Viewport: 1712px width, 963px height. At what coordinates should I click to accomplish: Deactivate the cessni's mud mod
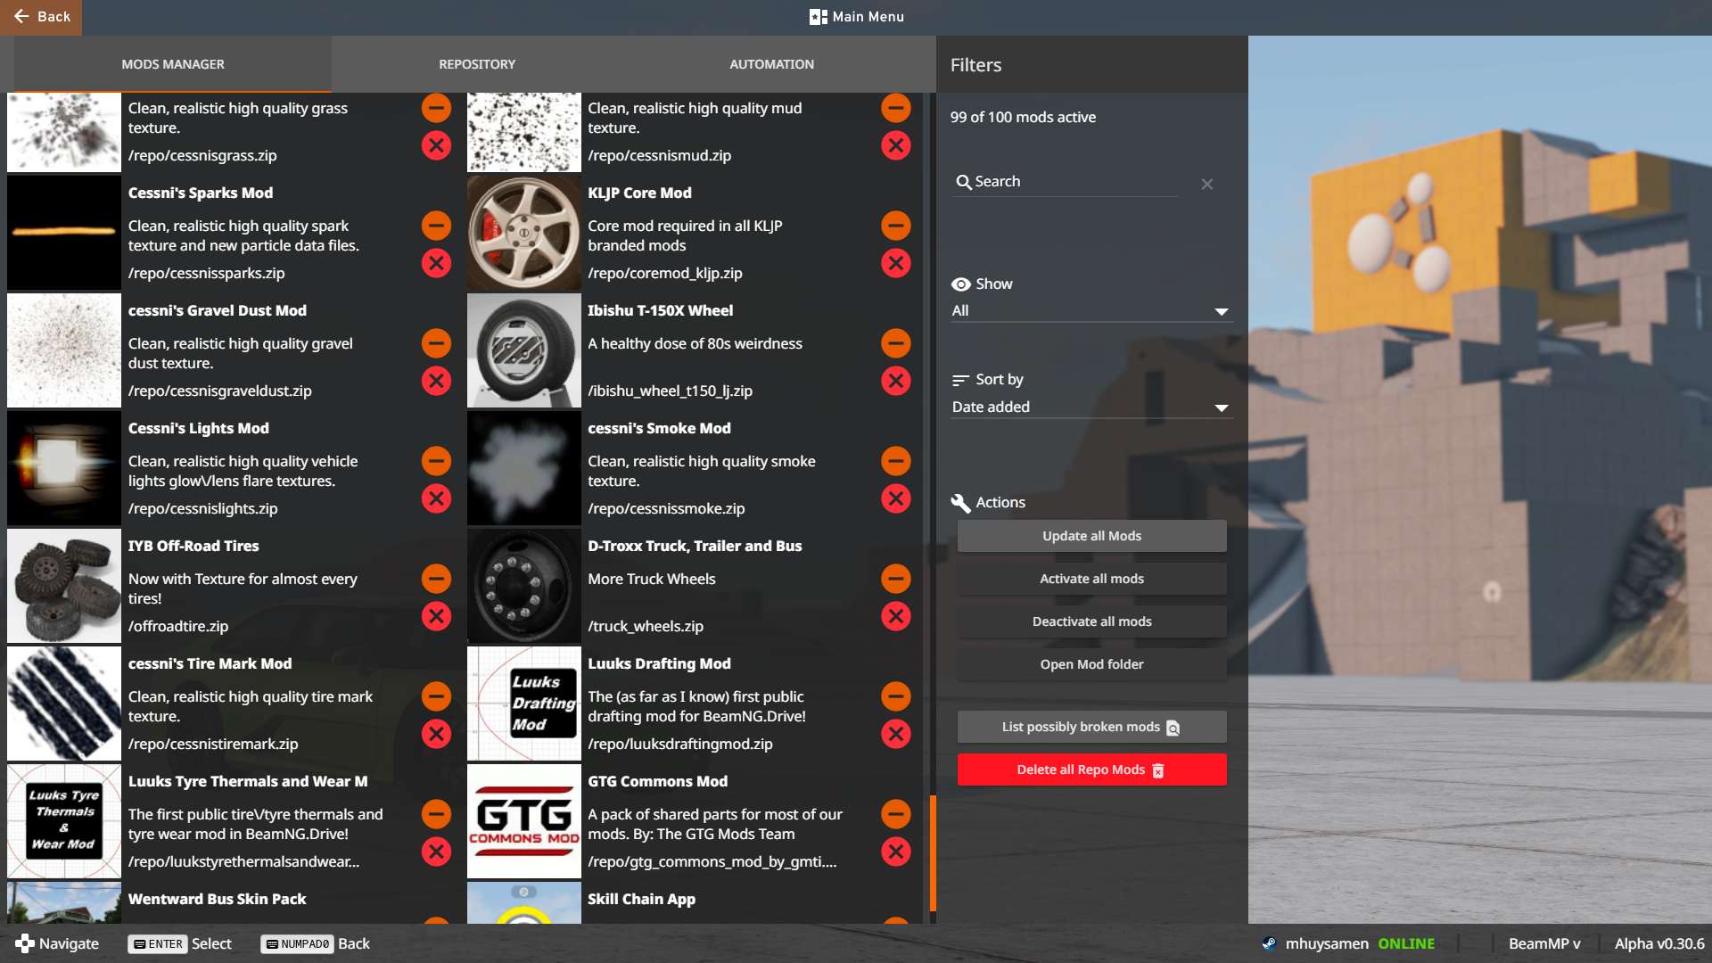click(896, 108)
